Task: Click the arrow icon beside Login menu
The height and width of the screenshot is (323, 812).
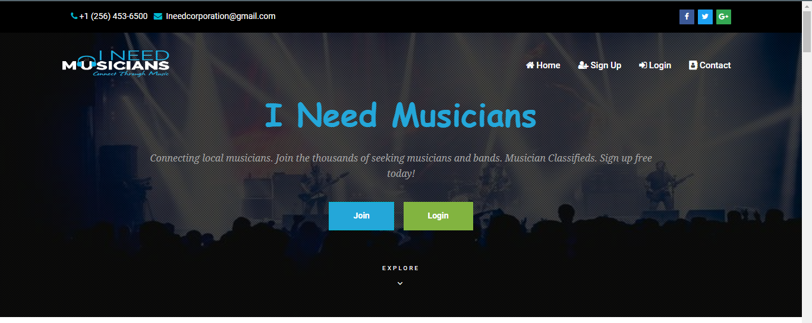Action: tap(643, 65)
